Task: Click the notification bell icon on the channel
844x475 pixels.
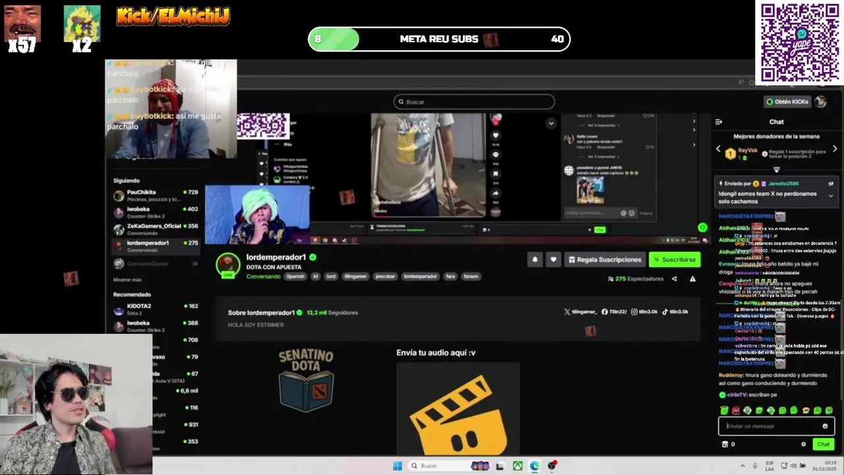Action: [535, 259]
